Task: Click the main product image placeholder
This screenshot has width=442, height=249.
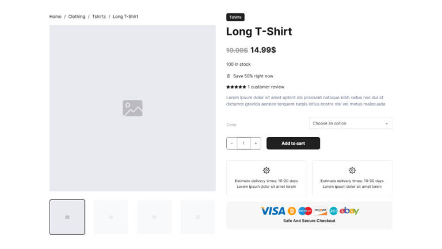Action: (x=132, y=108)
